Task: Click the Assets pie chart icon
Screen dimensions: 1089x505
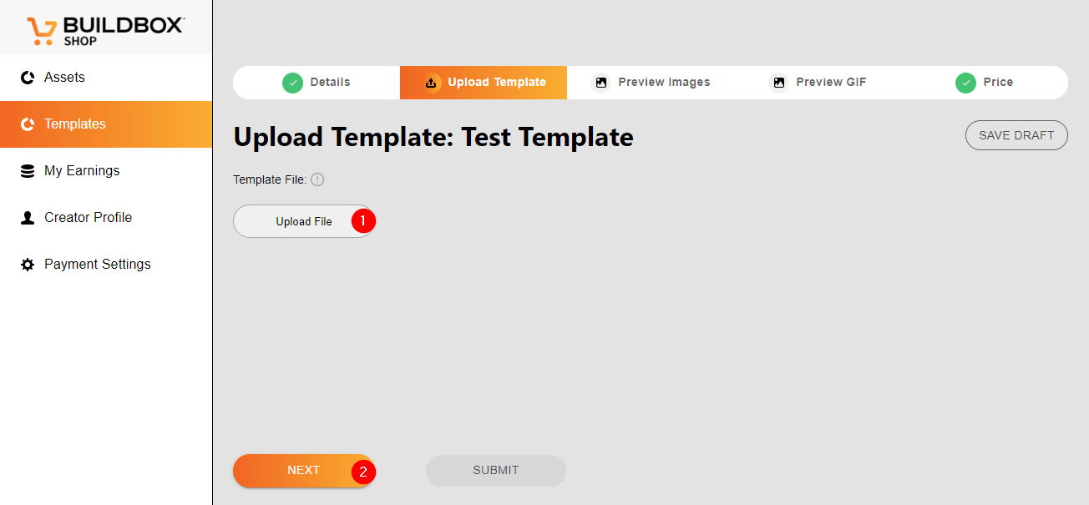Action: [28, 78]
